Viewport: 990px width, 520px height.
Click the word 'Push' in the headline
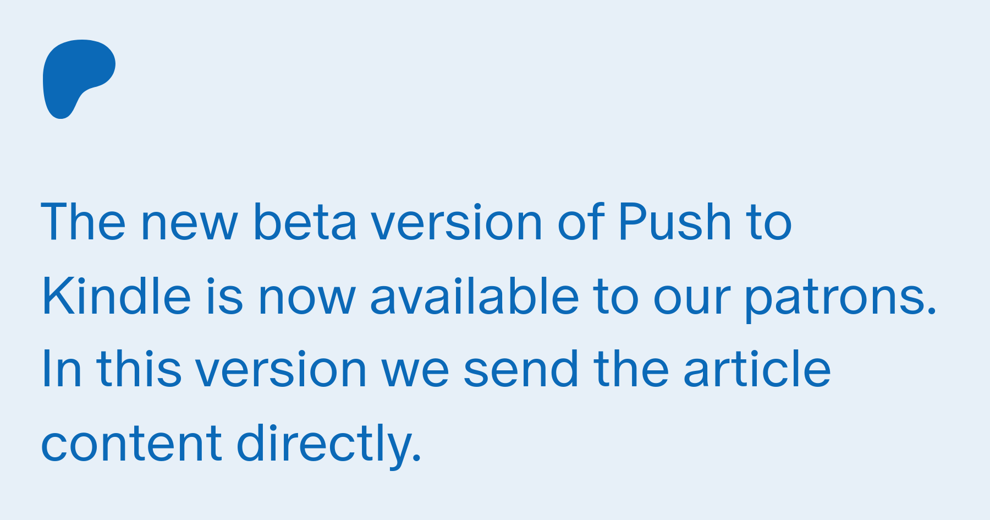674,222
